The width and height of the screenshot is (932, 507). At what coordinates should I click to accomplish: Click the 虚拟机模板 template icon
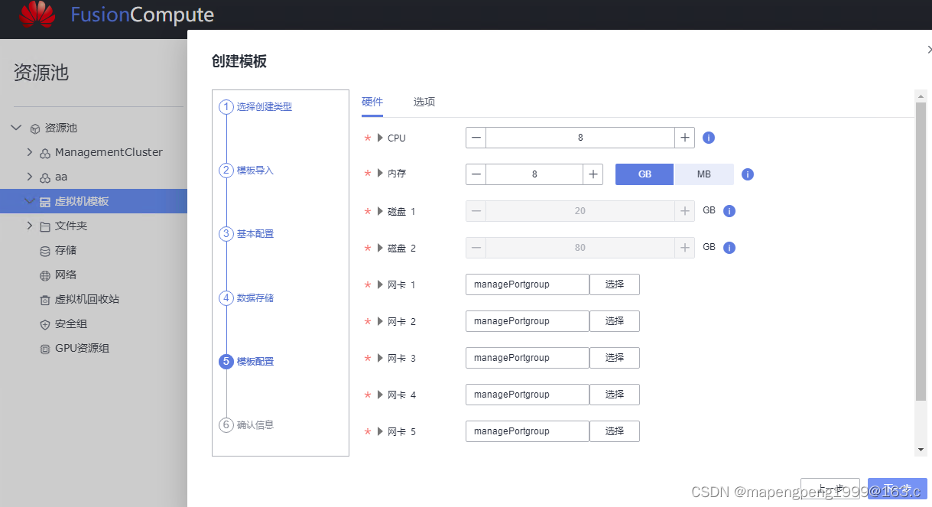tap(45, 202)
